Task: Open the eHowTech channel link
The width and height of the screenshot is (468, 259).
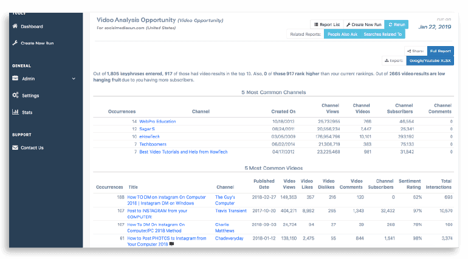Action: point(150,136)
